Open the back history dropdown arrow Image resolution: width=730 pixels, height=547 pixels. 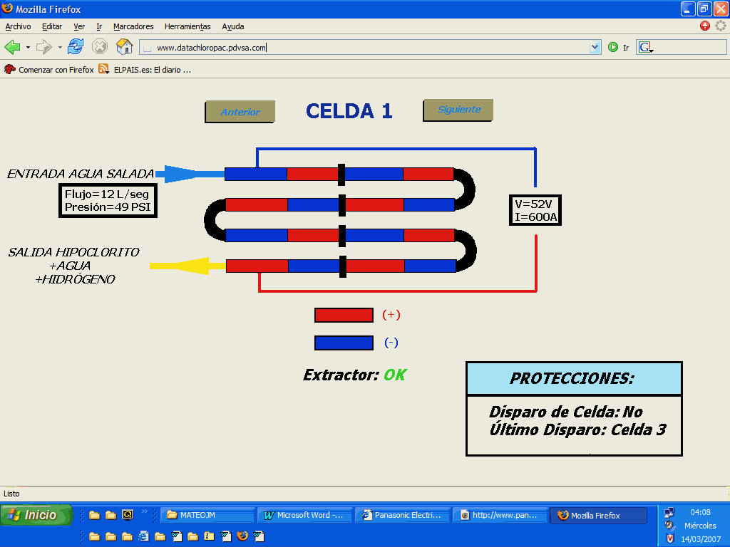pos(28,48)
